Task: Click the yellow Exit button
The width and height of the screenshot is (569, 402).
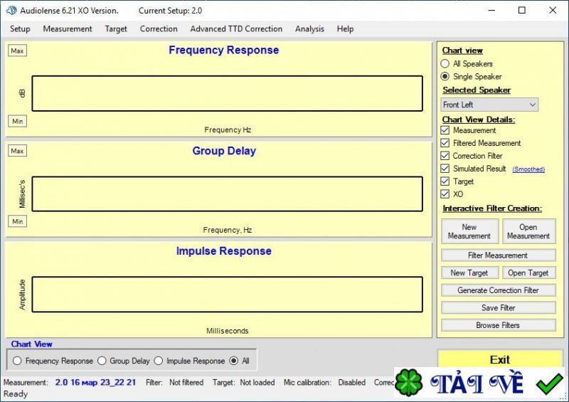Action: (x=500, y=359)
